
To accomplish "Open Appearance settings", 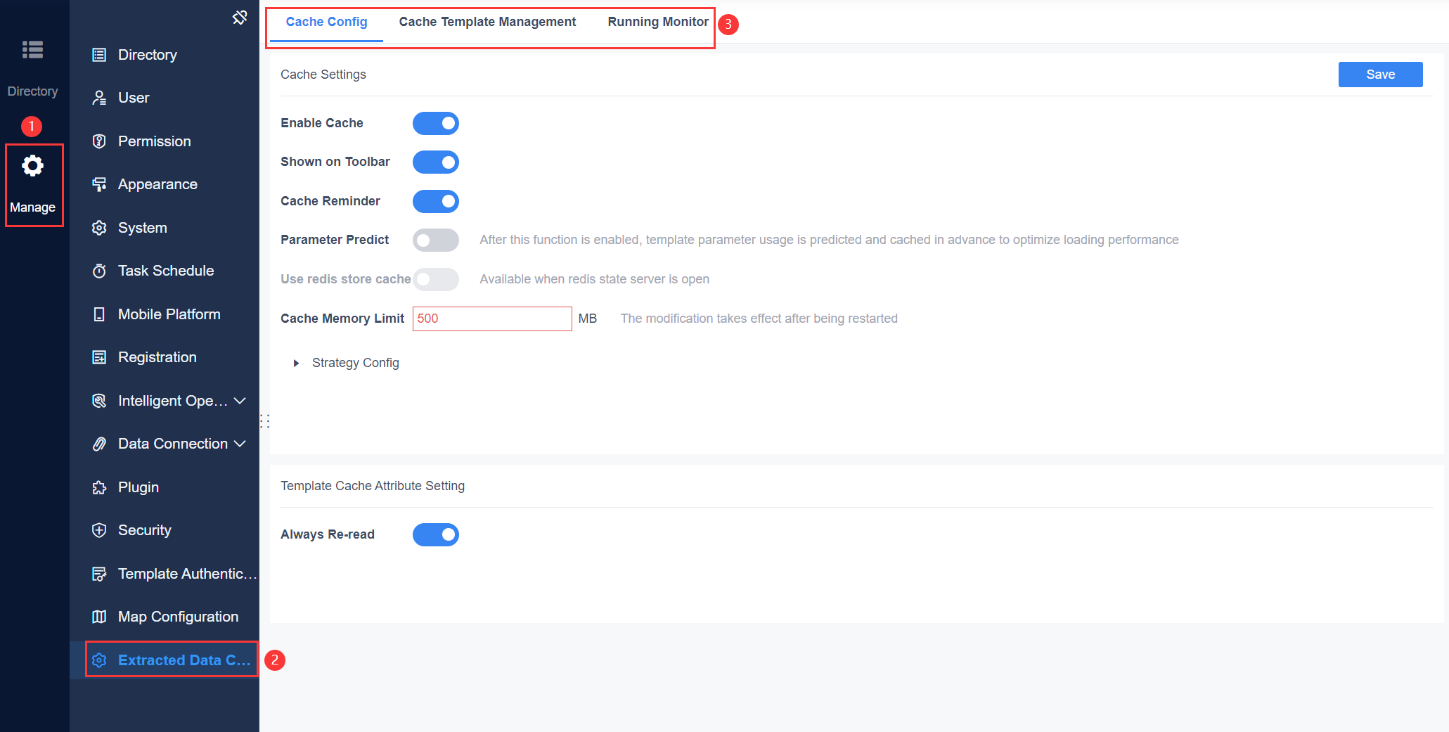I will click(x=157, y=184).
